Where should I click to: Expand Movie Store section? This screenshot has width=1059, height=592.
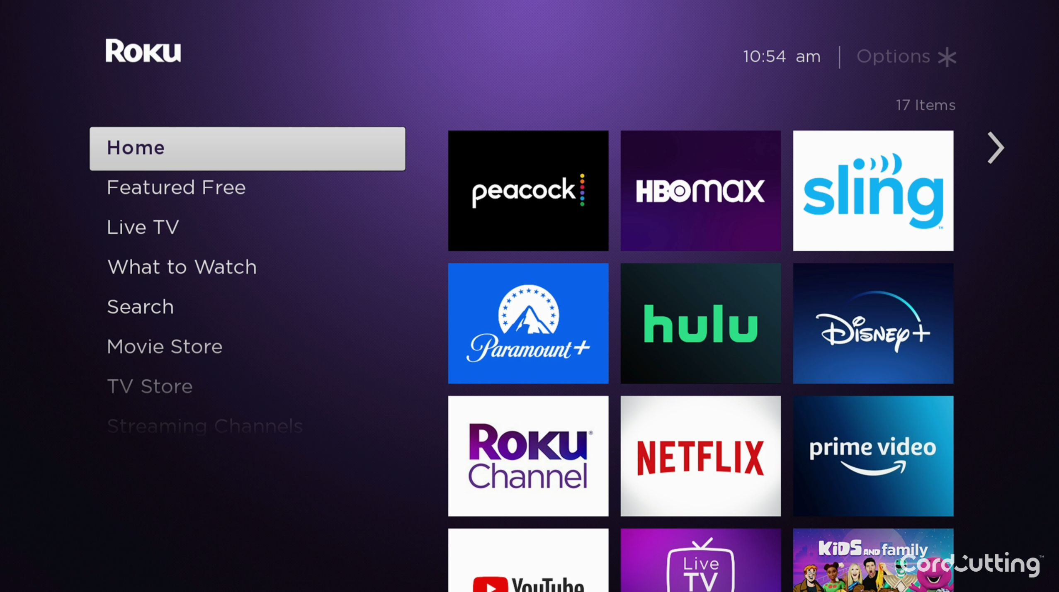(x=164, y=346)
